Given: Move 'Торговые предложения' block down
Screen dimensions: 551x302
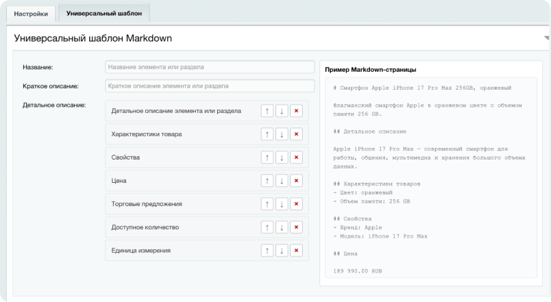Looking at the screenshot, I should pyautogui.click(x=282, y=204).
